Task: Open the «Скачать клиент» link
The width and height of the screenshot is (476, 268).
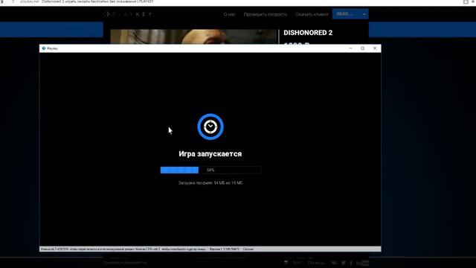Action: point(312,14)
